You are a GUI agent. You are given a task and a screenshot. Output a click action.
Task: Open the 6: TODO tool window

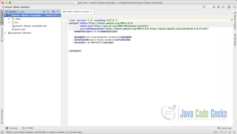(x=27, y=128)
